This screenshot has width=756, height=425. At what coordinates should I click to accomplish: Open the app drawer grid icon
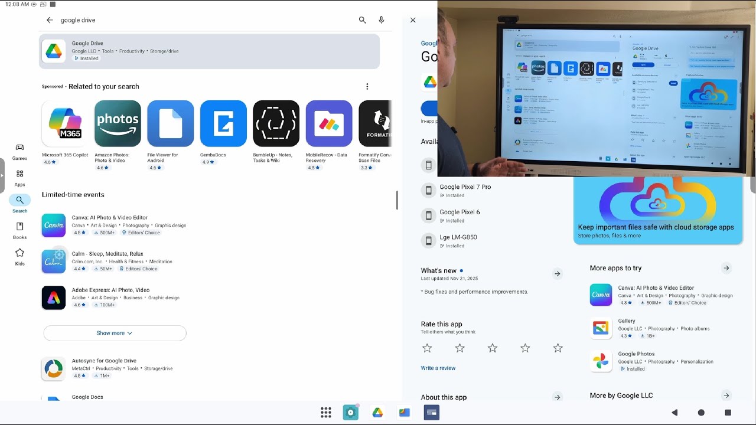[x=326, y=413]
